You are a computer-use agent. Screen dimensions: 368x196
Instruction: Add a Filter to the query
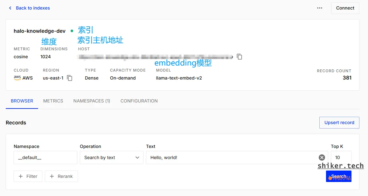point(28,176)
